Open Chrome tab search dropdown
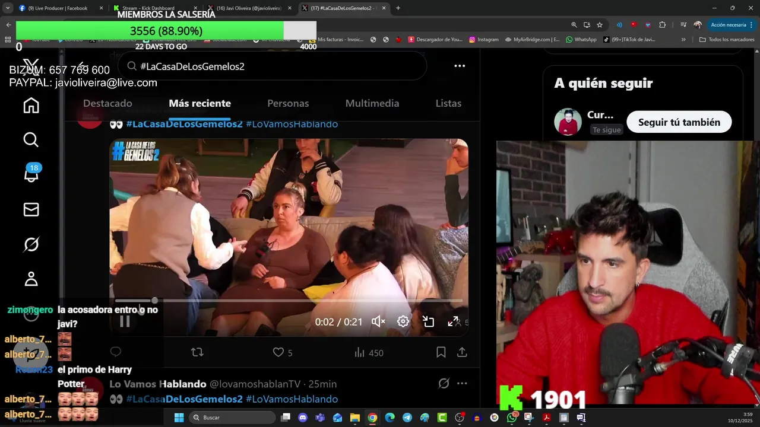760x427 pixels. [x=8, y=8]
